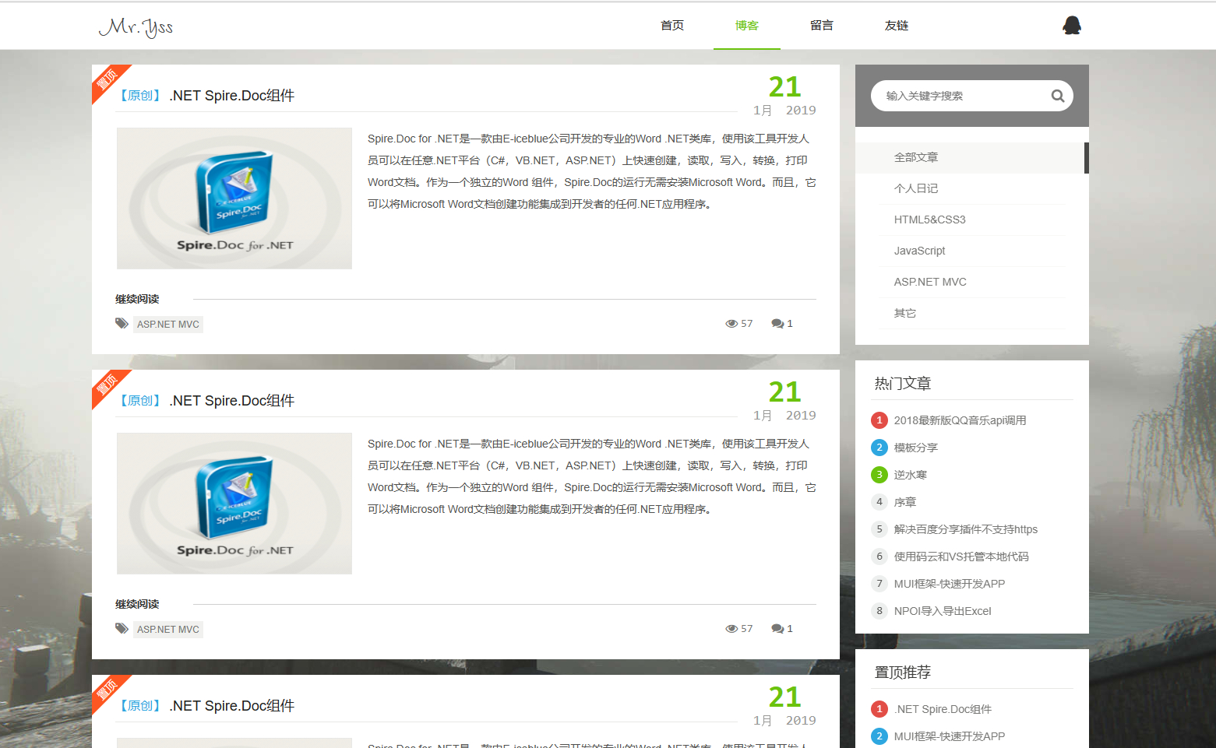Open the 首页 navigation tab
The height and width of the screenshot is (748, 1216).
pos(672,26)
